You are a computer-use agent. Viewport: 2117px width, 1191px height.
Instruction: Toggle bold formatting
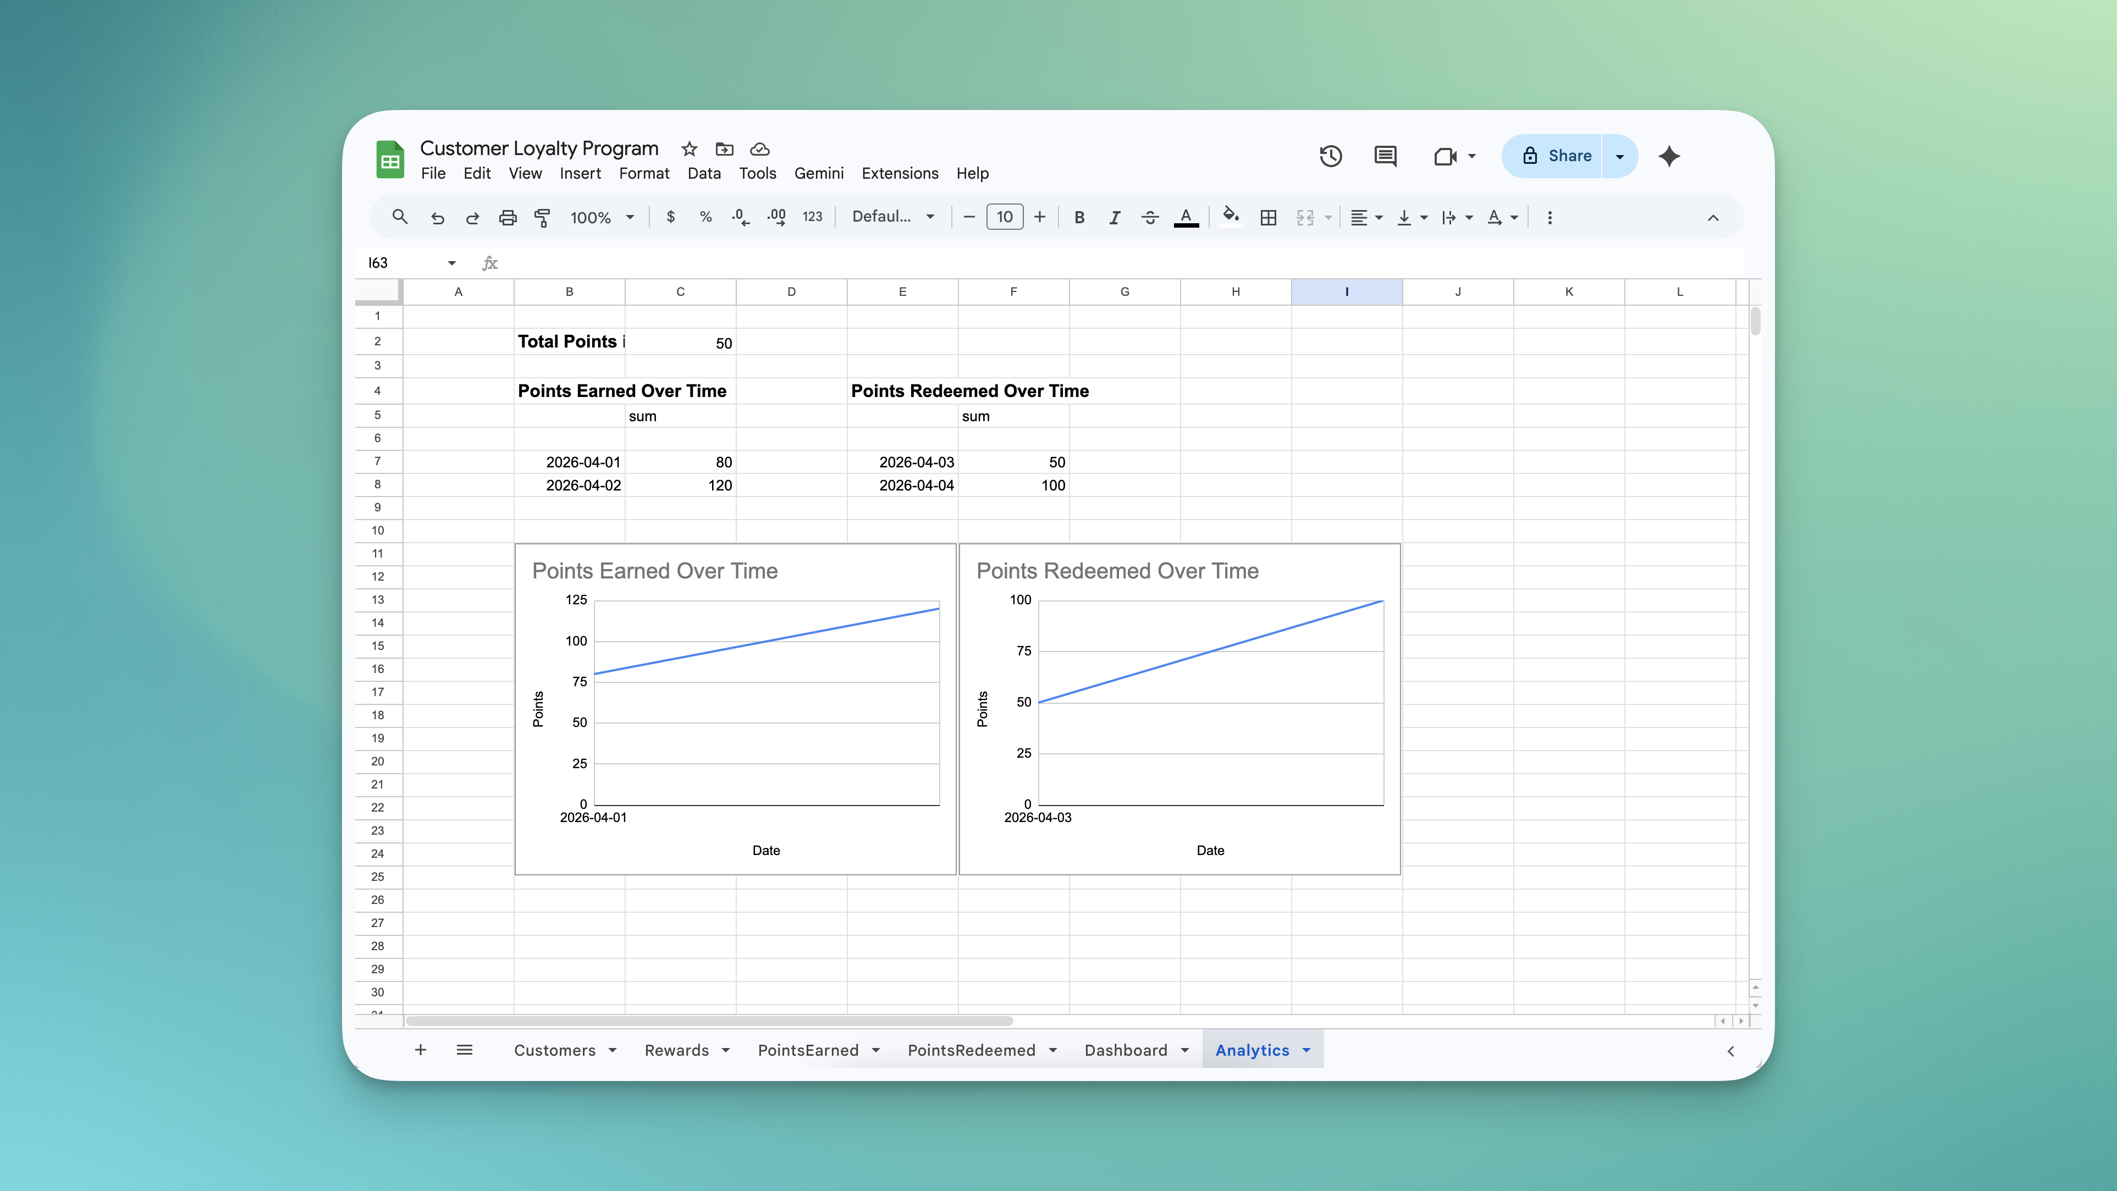1079,217
